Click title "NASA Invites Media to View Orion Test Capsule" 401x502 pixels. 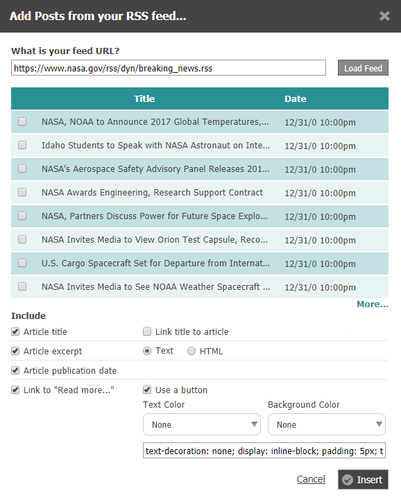pyautogui.click(x=155, y=239)
